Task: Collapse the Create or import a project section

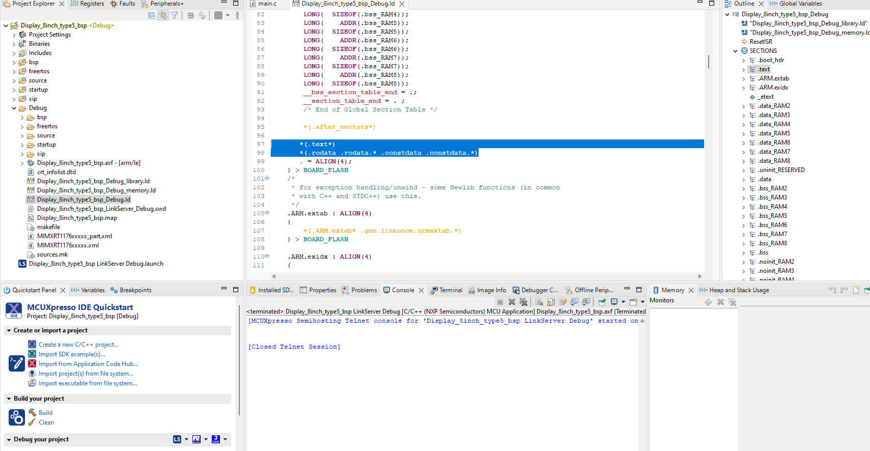Action: pyautogui.click(x=9, y=330)
